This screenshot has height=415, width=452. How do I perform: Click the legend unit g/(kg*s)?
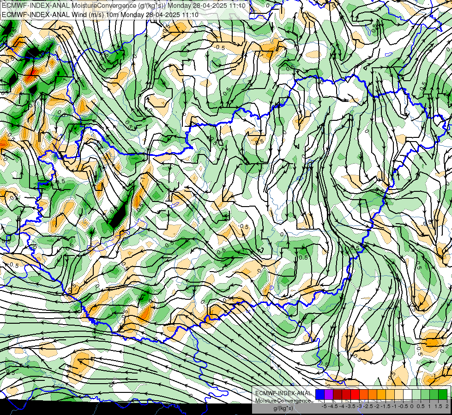(283, 408)
